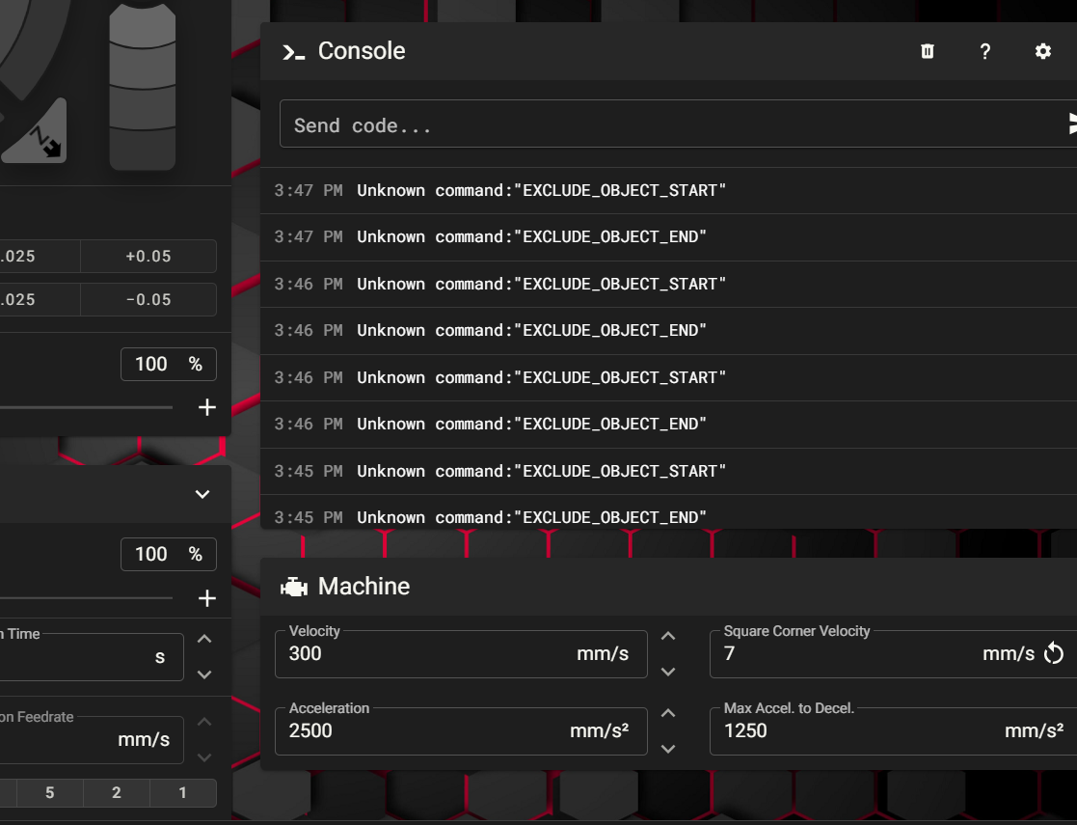Click 3:47 PM EXCLUDE_OBJECT_END console entry
1077x825 pixels.
[668, 237]
